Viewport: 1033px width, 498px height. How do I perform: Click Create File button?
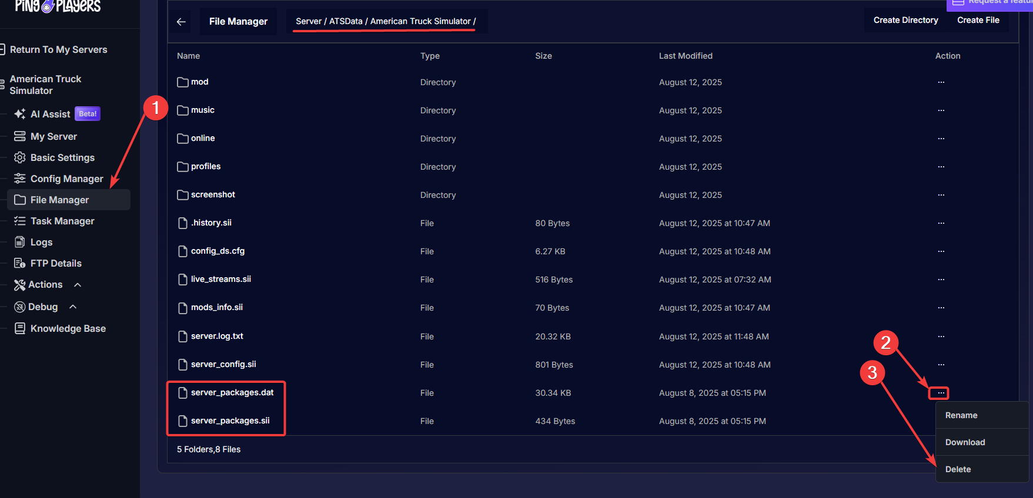coord(978,20)
